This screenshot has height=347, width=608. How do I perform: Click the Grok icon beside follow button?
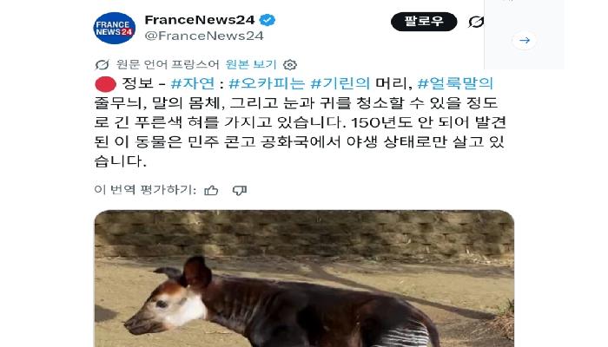476,22
